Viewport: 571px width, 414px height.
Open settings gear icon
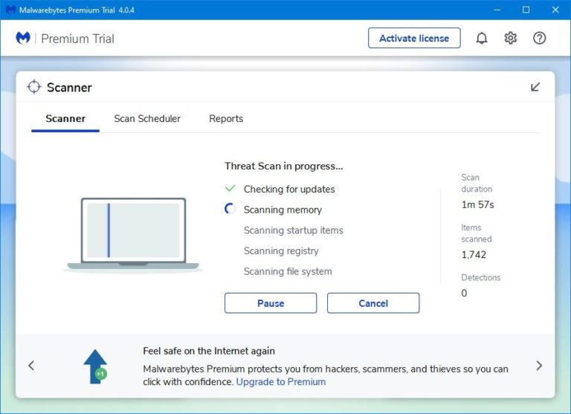(510, 38)
